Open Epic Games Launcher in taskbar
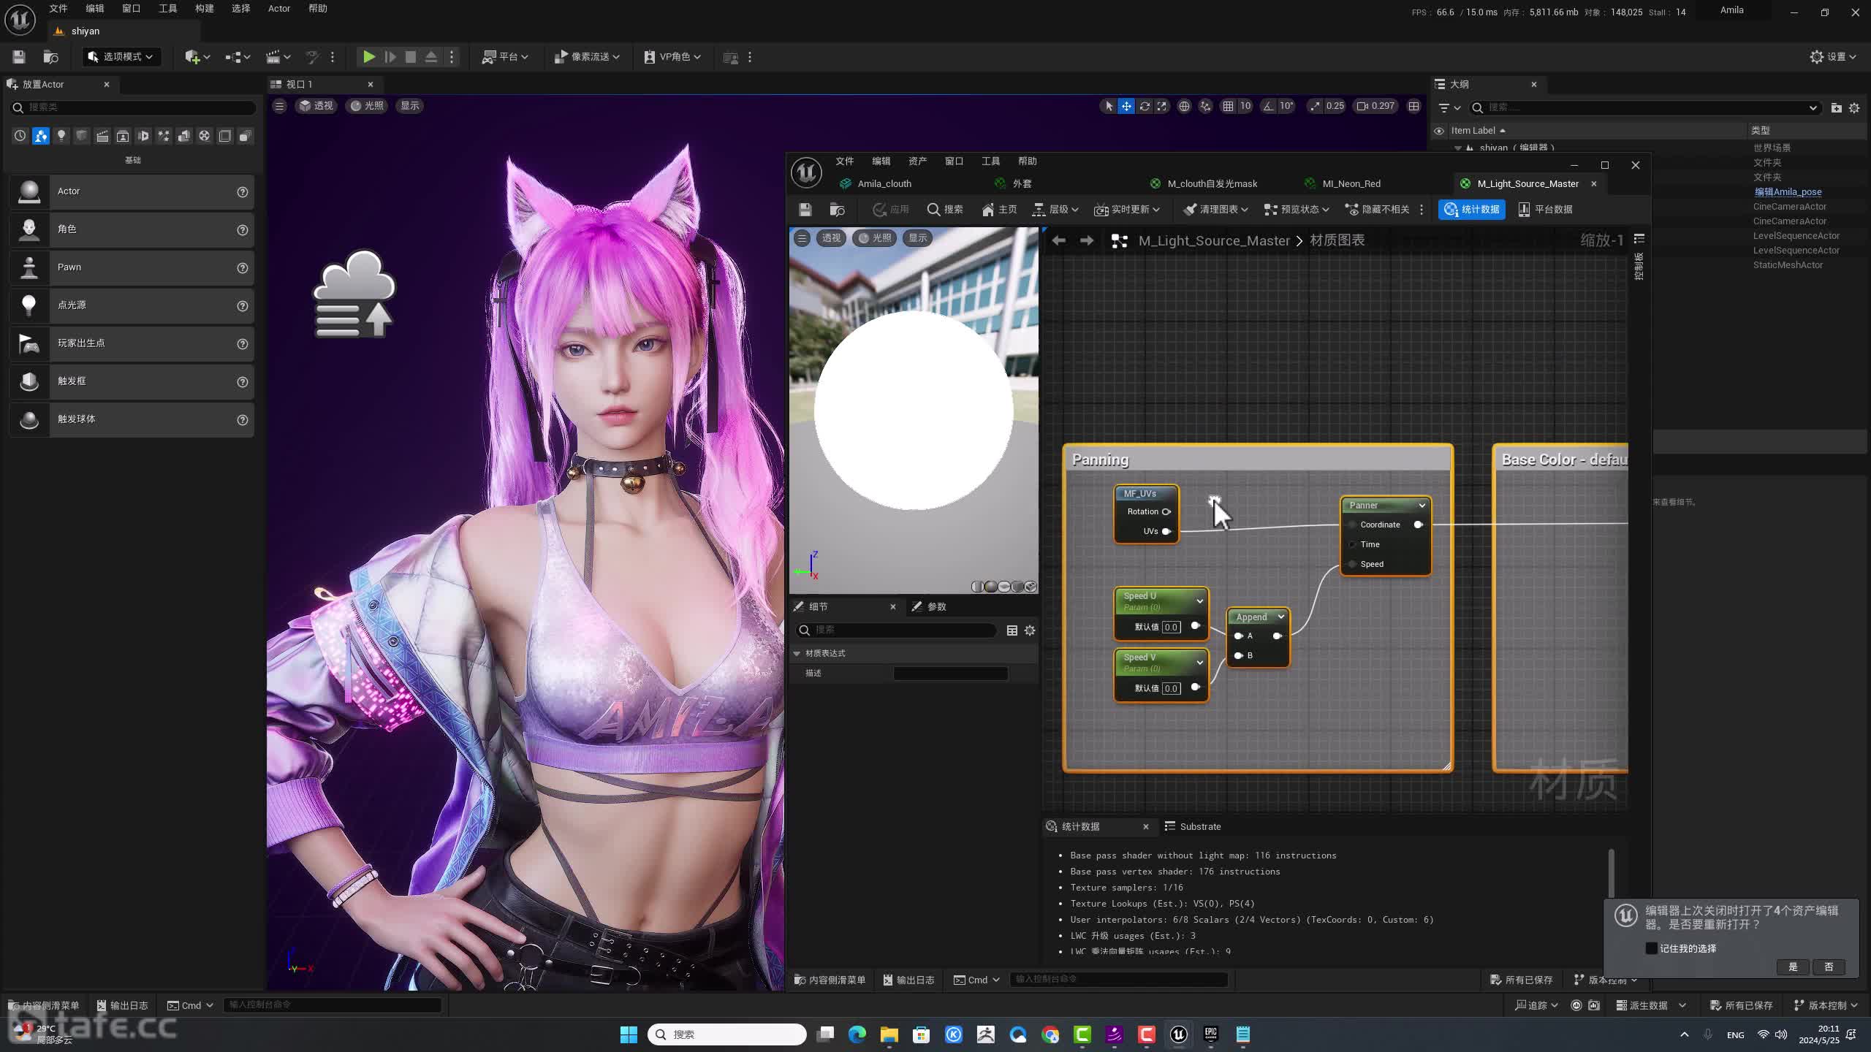This screenshot has width=1871, height=1052. click(x=1211, y=1034)
